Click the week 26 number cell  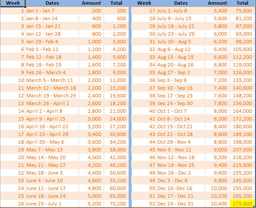click(13, 204)
